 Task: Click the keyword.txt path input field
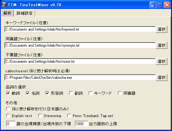[80, 29]
